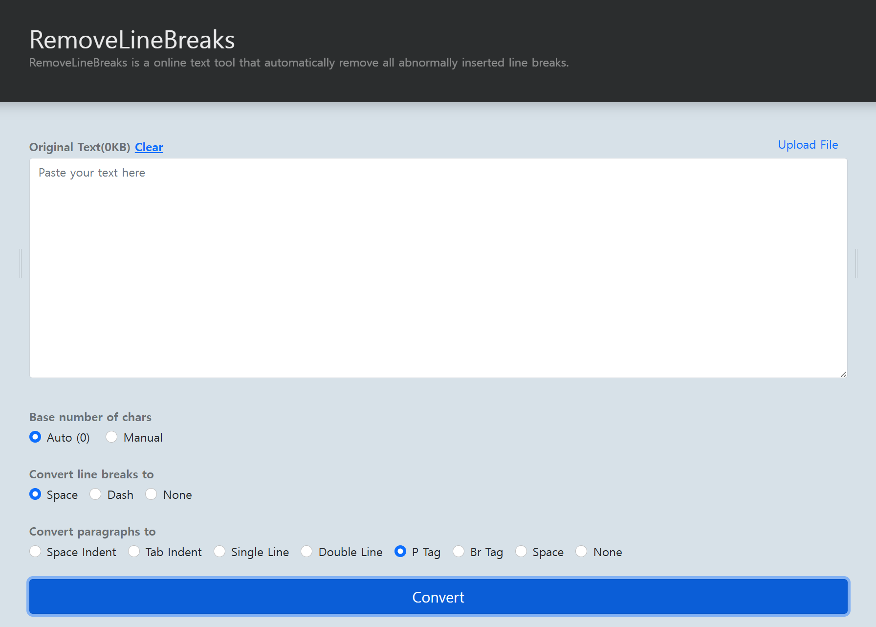Select Space for line break conversion

[35, 494]
